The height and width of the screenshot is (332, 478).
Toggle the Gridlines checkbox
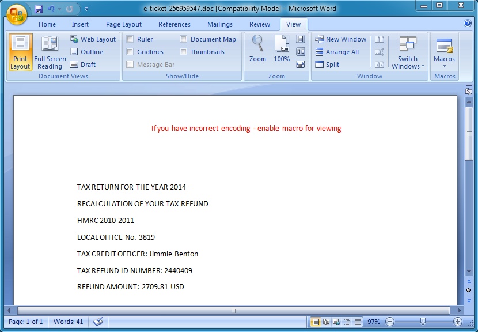click(130, 52)
